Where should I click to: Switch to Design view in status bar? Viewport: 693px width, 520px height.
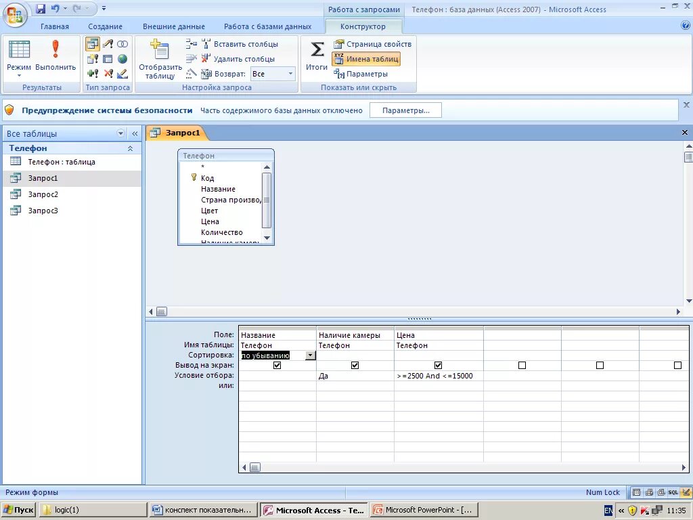tap(686, 492)
